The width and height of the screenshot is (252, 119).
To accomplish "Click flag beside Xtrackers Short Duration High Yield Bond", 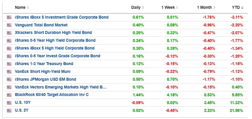I will coord(9,33).
